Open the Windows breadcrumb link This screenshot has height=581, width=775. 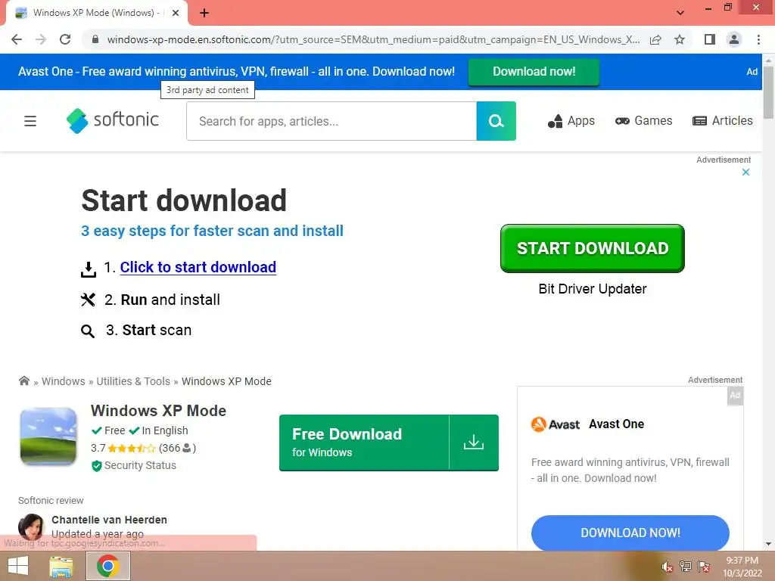tap(64, 381)
